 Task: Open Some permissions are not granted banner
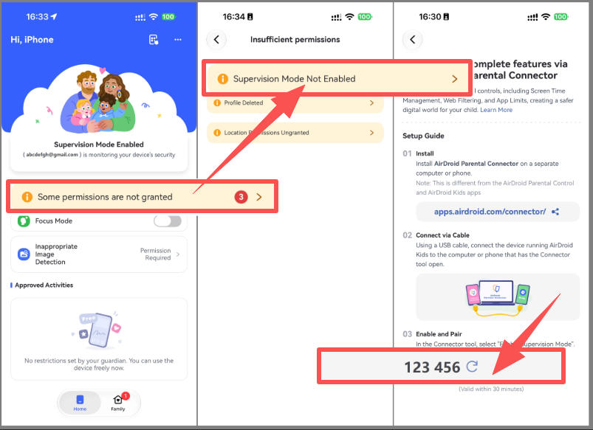(143, 197)
